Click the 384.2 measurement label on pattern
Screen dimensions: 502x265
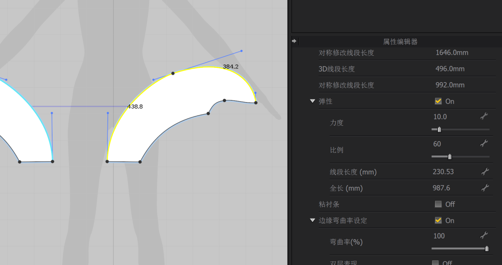[231, 66]
